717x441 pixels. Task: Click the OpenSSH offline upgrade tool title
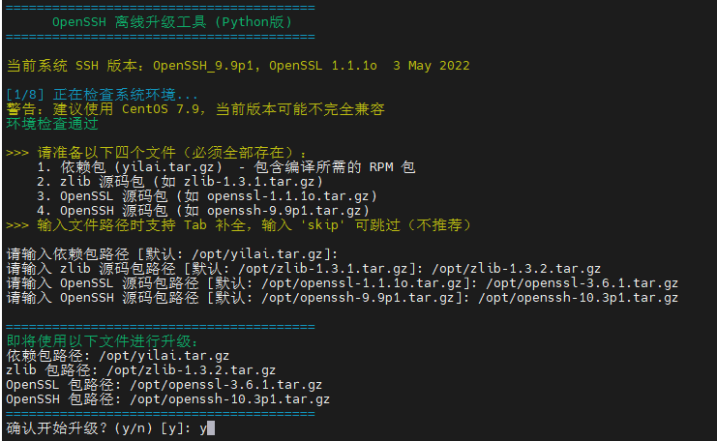coord(172,22)
